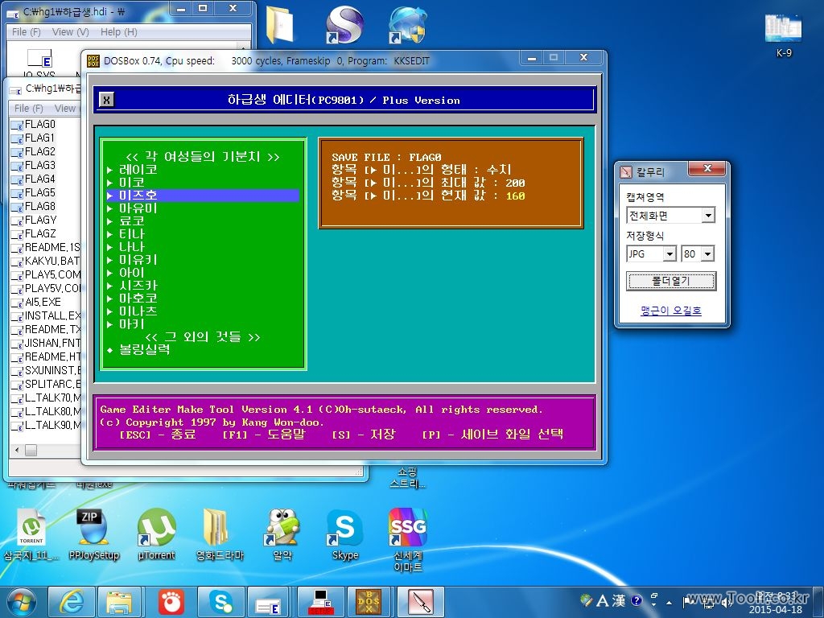Click the [S] 저장 save hint

(364, 434)
